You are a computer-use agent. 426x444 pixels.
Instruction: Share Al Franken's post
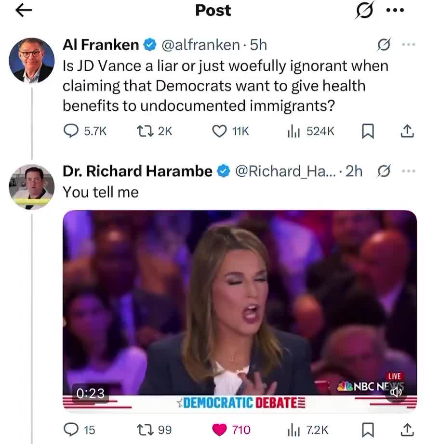click(407, 131)
